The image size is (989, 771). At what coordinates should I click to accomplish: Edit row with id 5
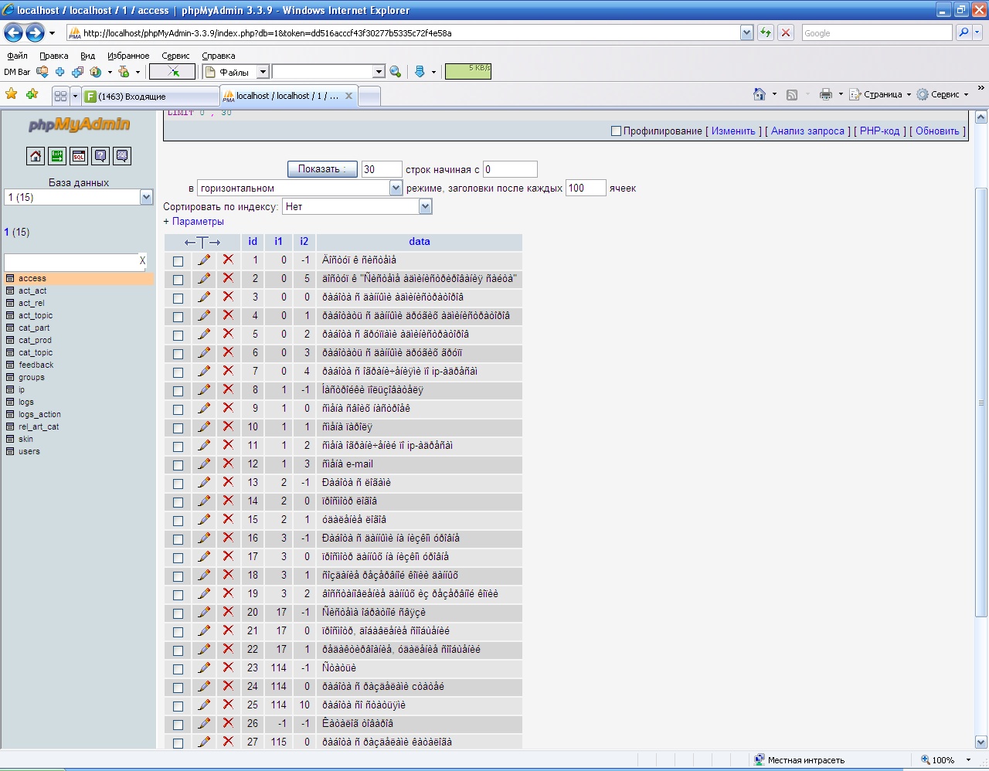(x=204, y=335)
